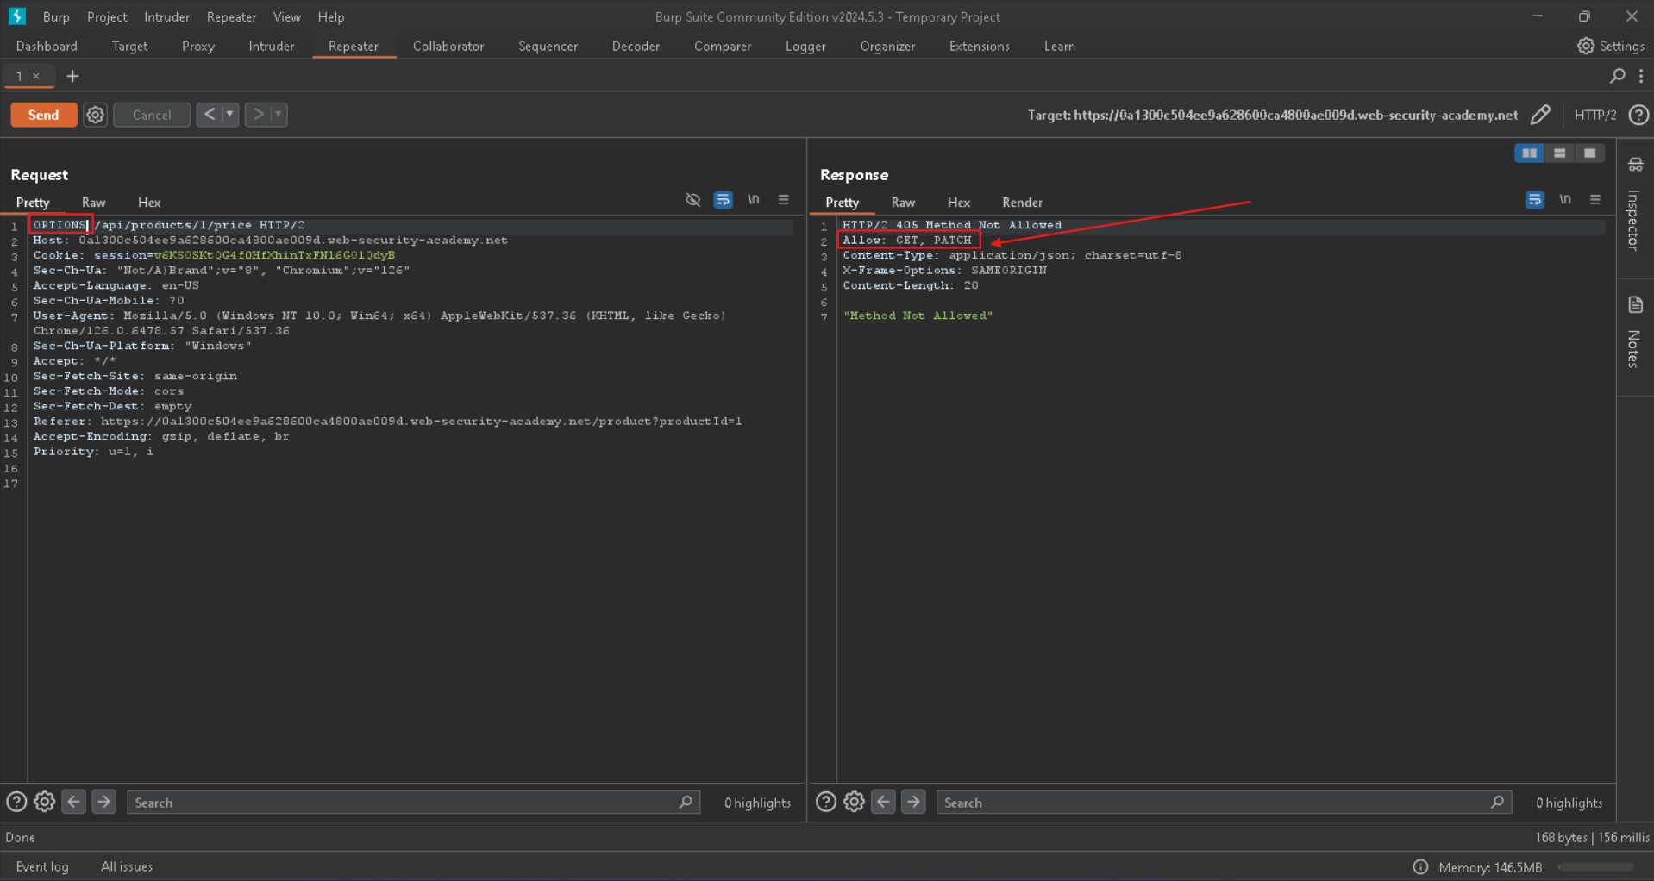Toggle request line wrap button

(723, 200)
